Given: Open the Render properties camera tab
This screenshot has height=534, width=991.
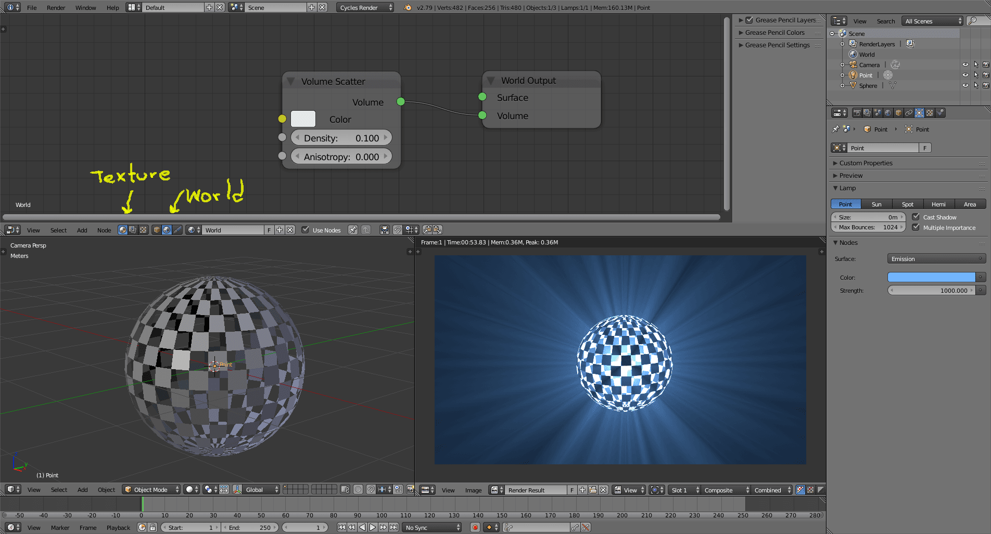Looking at the screenshot, I should coord(857,113).
